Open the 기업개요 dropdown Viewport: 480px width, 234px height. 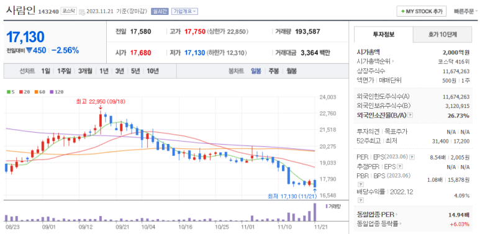(184, 11)
